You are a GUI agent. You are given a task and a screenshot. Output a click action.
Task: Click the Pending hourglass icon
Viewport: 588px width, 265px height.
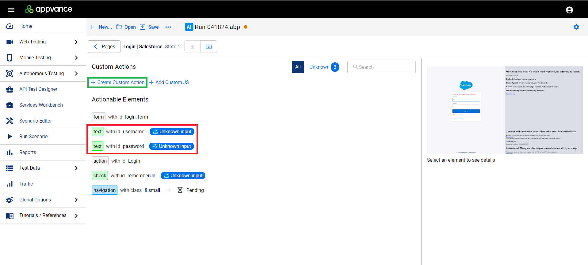[180, 190]
